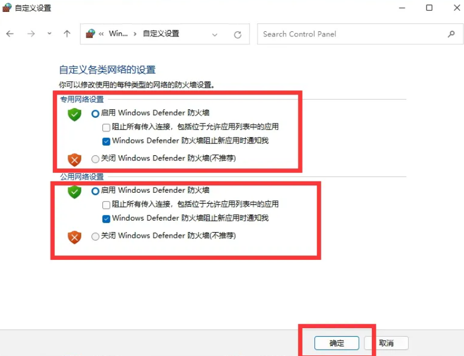
Task: Click the 确定 button
Action: click(337, 343)
